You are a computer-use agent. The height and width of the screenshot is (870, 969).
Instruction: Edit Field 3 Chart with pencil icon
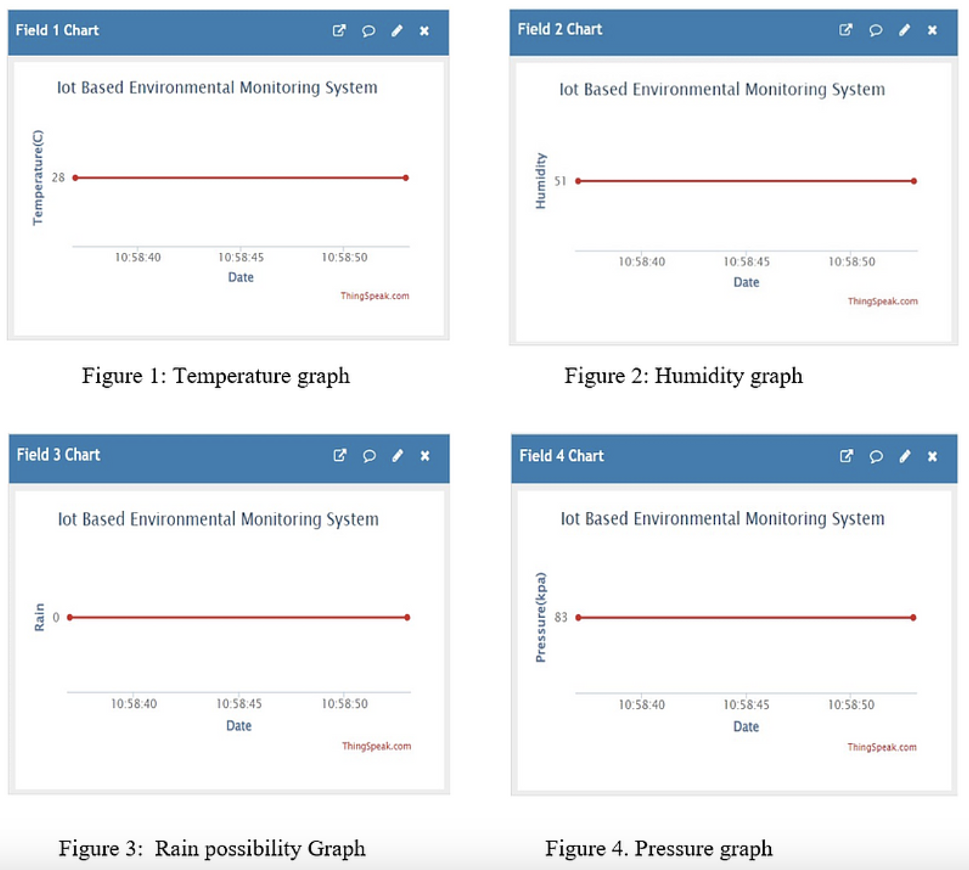pos(398,456)
